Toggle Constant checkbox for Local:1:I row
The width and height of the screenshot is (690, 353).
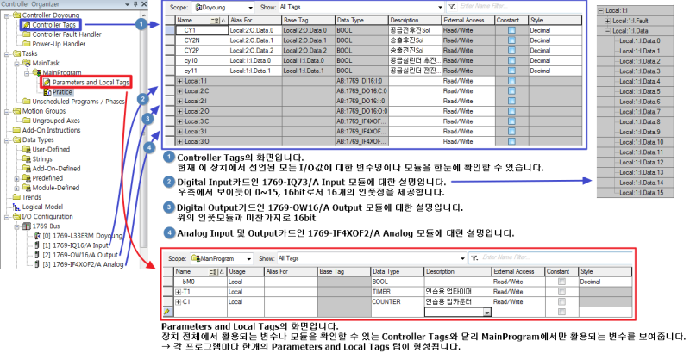click(511, 81)
